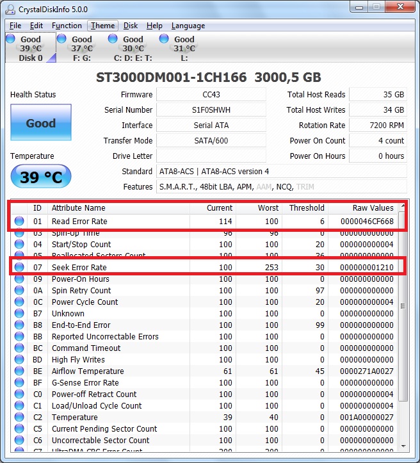Select the L: drive tab
Image resolution: width=420 pixels, height=463 pixels.
pyautogui.click(x=184, y=48)
